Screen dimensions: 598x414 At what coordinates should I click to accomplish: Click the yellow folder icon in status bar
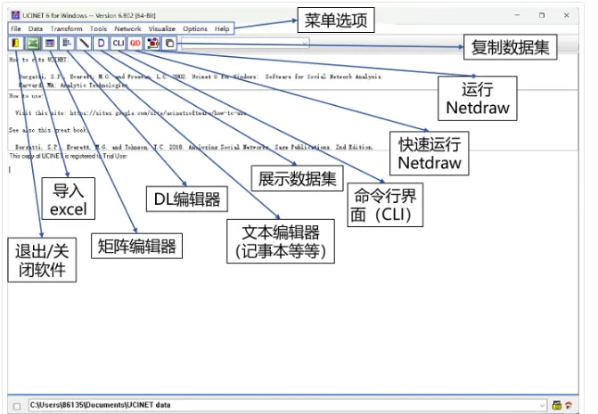click(557, 405)
